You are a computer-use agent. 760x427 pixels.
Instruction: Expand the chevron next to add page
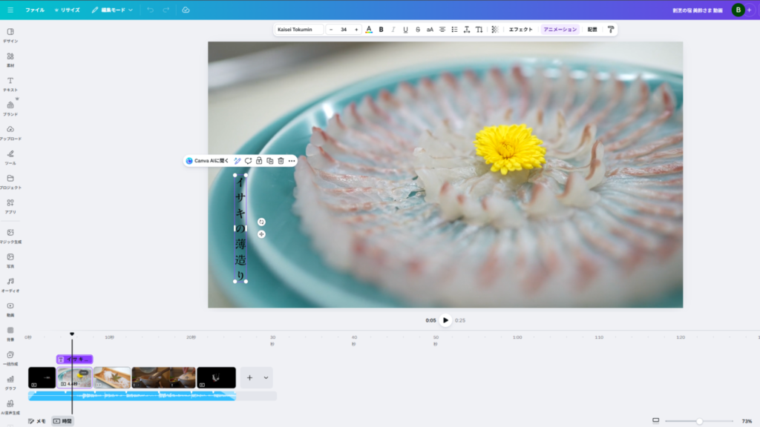pyautogui.click(x=266, y=377)
